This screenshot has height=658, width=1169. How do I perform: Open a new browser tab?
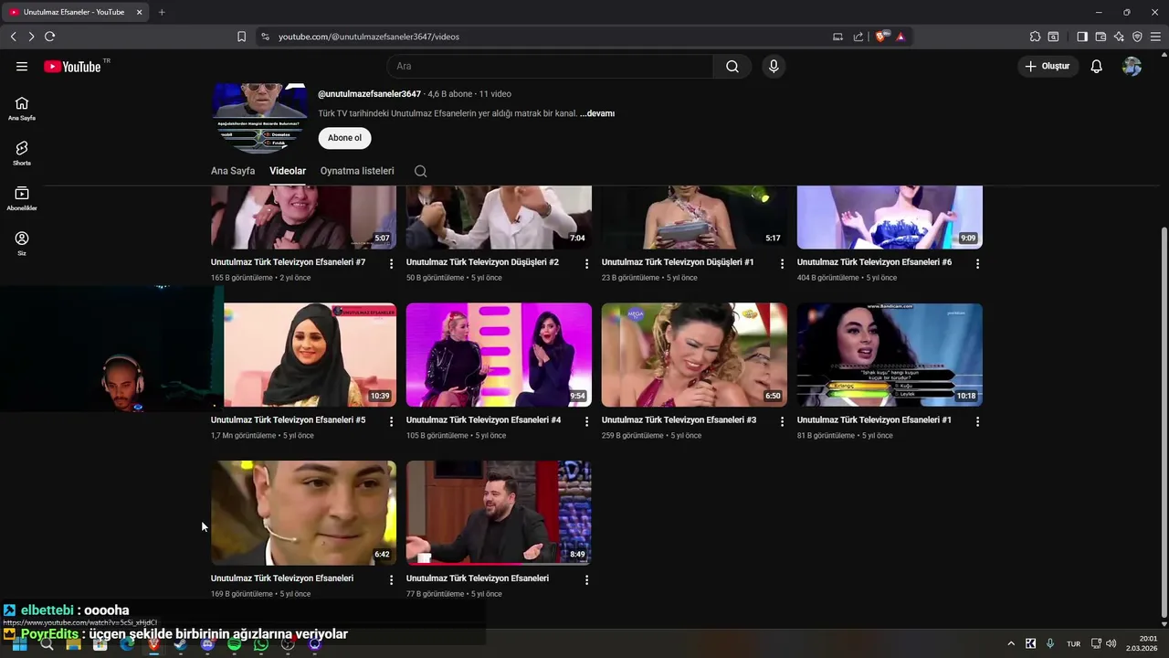point(162,12)
